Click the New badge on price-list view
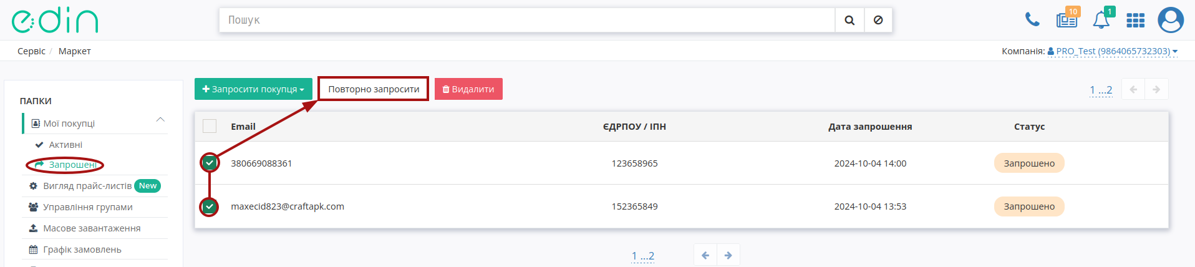1195x267 pixels. coord(148,186)
